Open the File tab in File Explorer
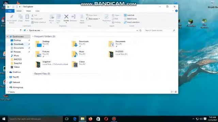Image resolution: width=218 pixels, height=122 pixels. coord(10,11)
